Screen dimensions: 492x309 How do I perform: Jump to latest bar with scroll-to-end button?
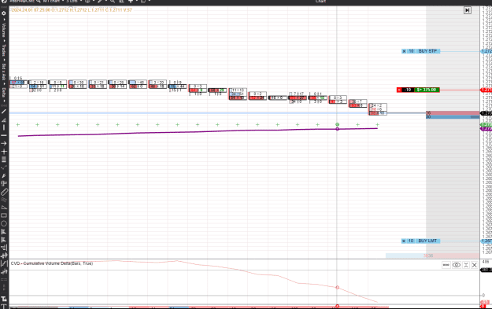tap(468, 10)
